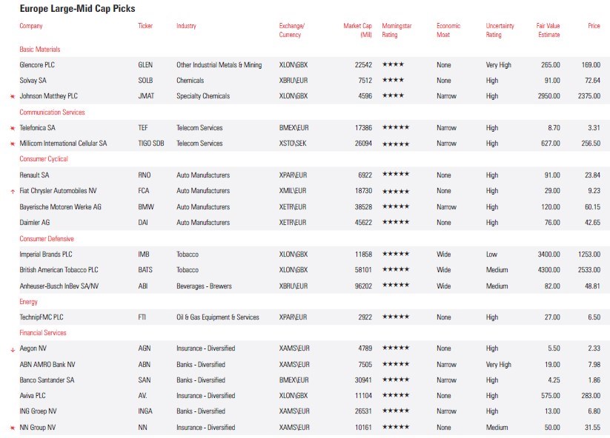This screenshot has height=438, width=610.
Task: Click the red star marker beside Johnson Matthey PLC
Action: (x=12, y=97)
